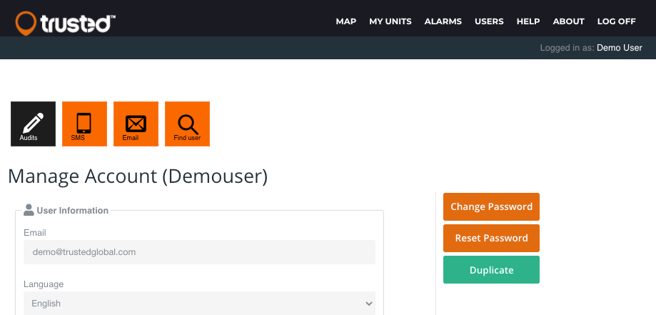Image resolution: width=656 pixels, height=315 pixels.
Task: Click the orange Email envelope tile
Action: pyautogui.click(x=136, y=124)
